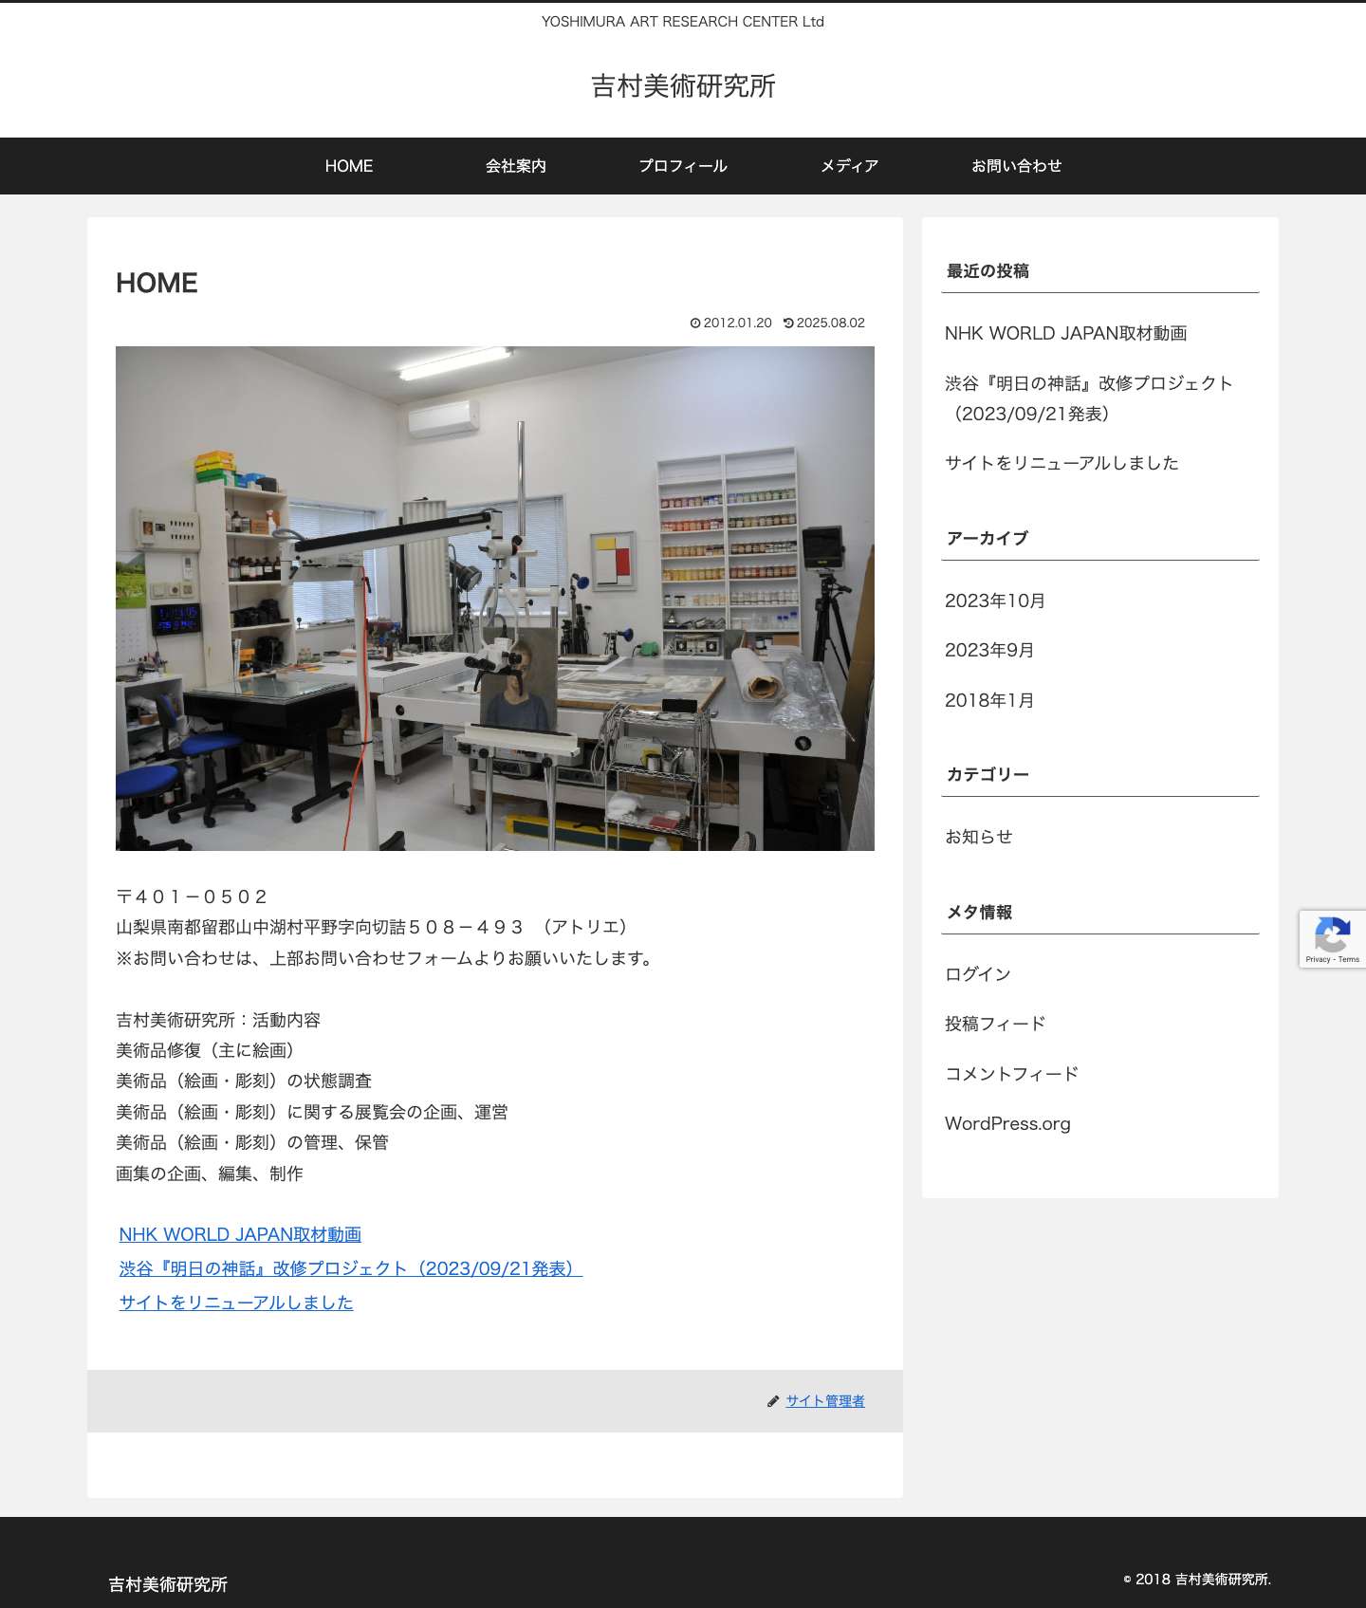
Task: Select the 2012.01.20 published date text
Action: point(738,323)
